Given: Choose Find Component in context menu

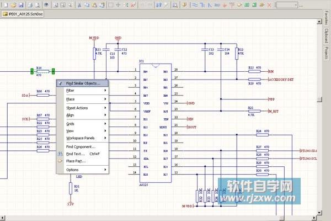Looking at the screenshot, I should click(83, 146).
